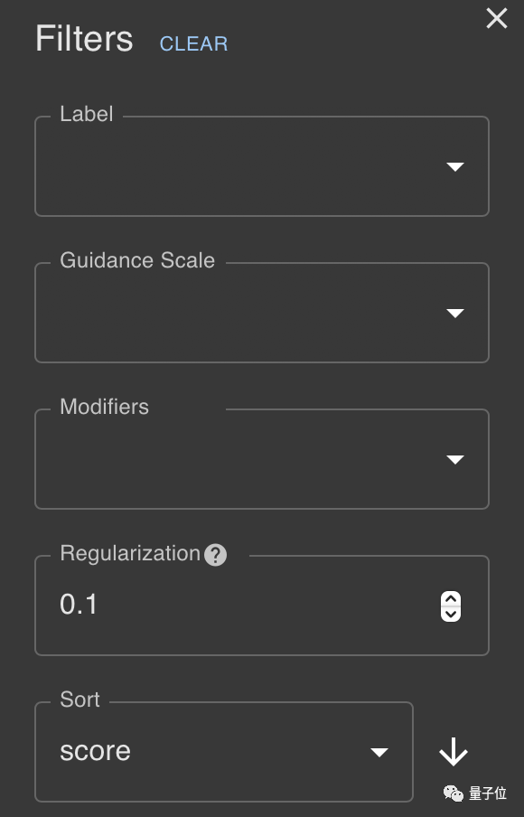Click the Regularization field label text

pyautogui.click(x=130, y=553)
